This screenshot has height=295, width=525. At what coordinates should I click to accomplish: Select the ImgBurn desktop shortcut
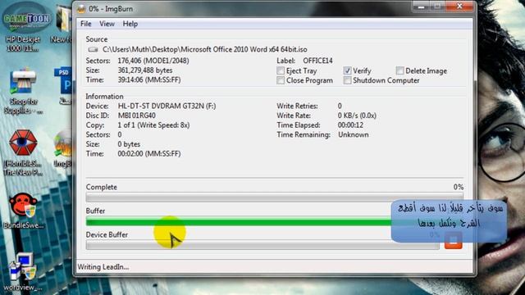tap(64, 149)
